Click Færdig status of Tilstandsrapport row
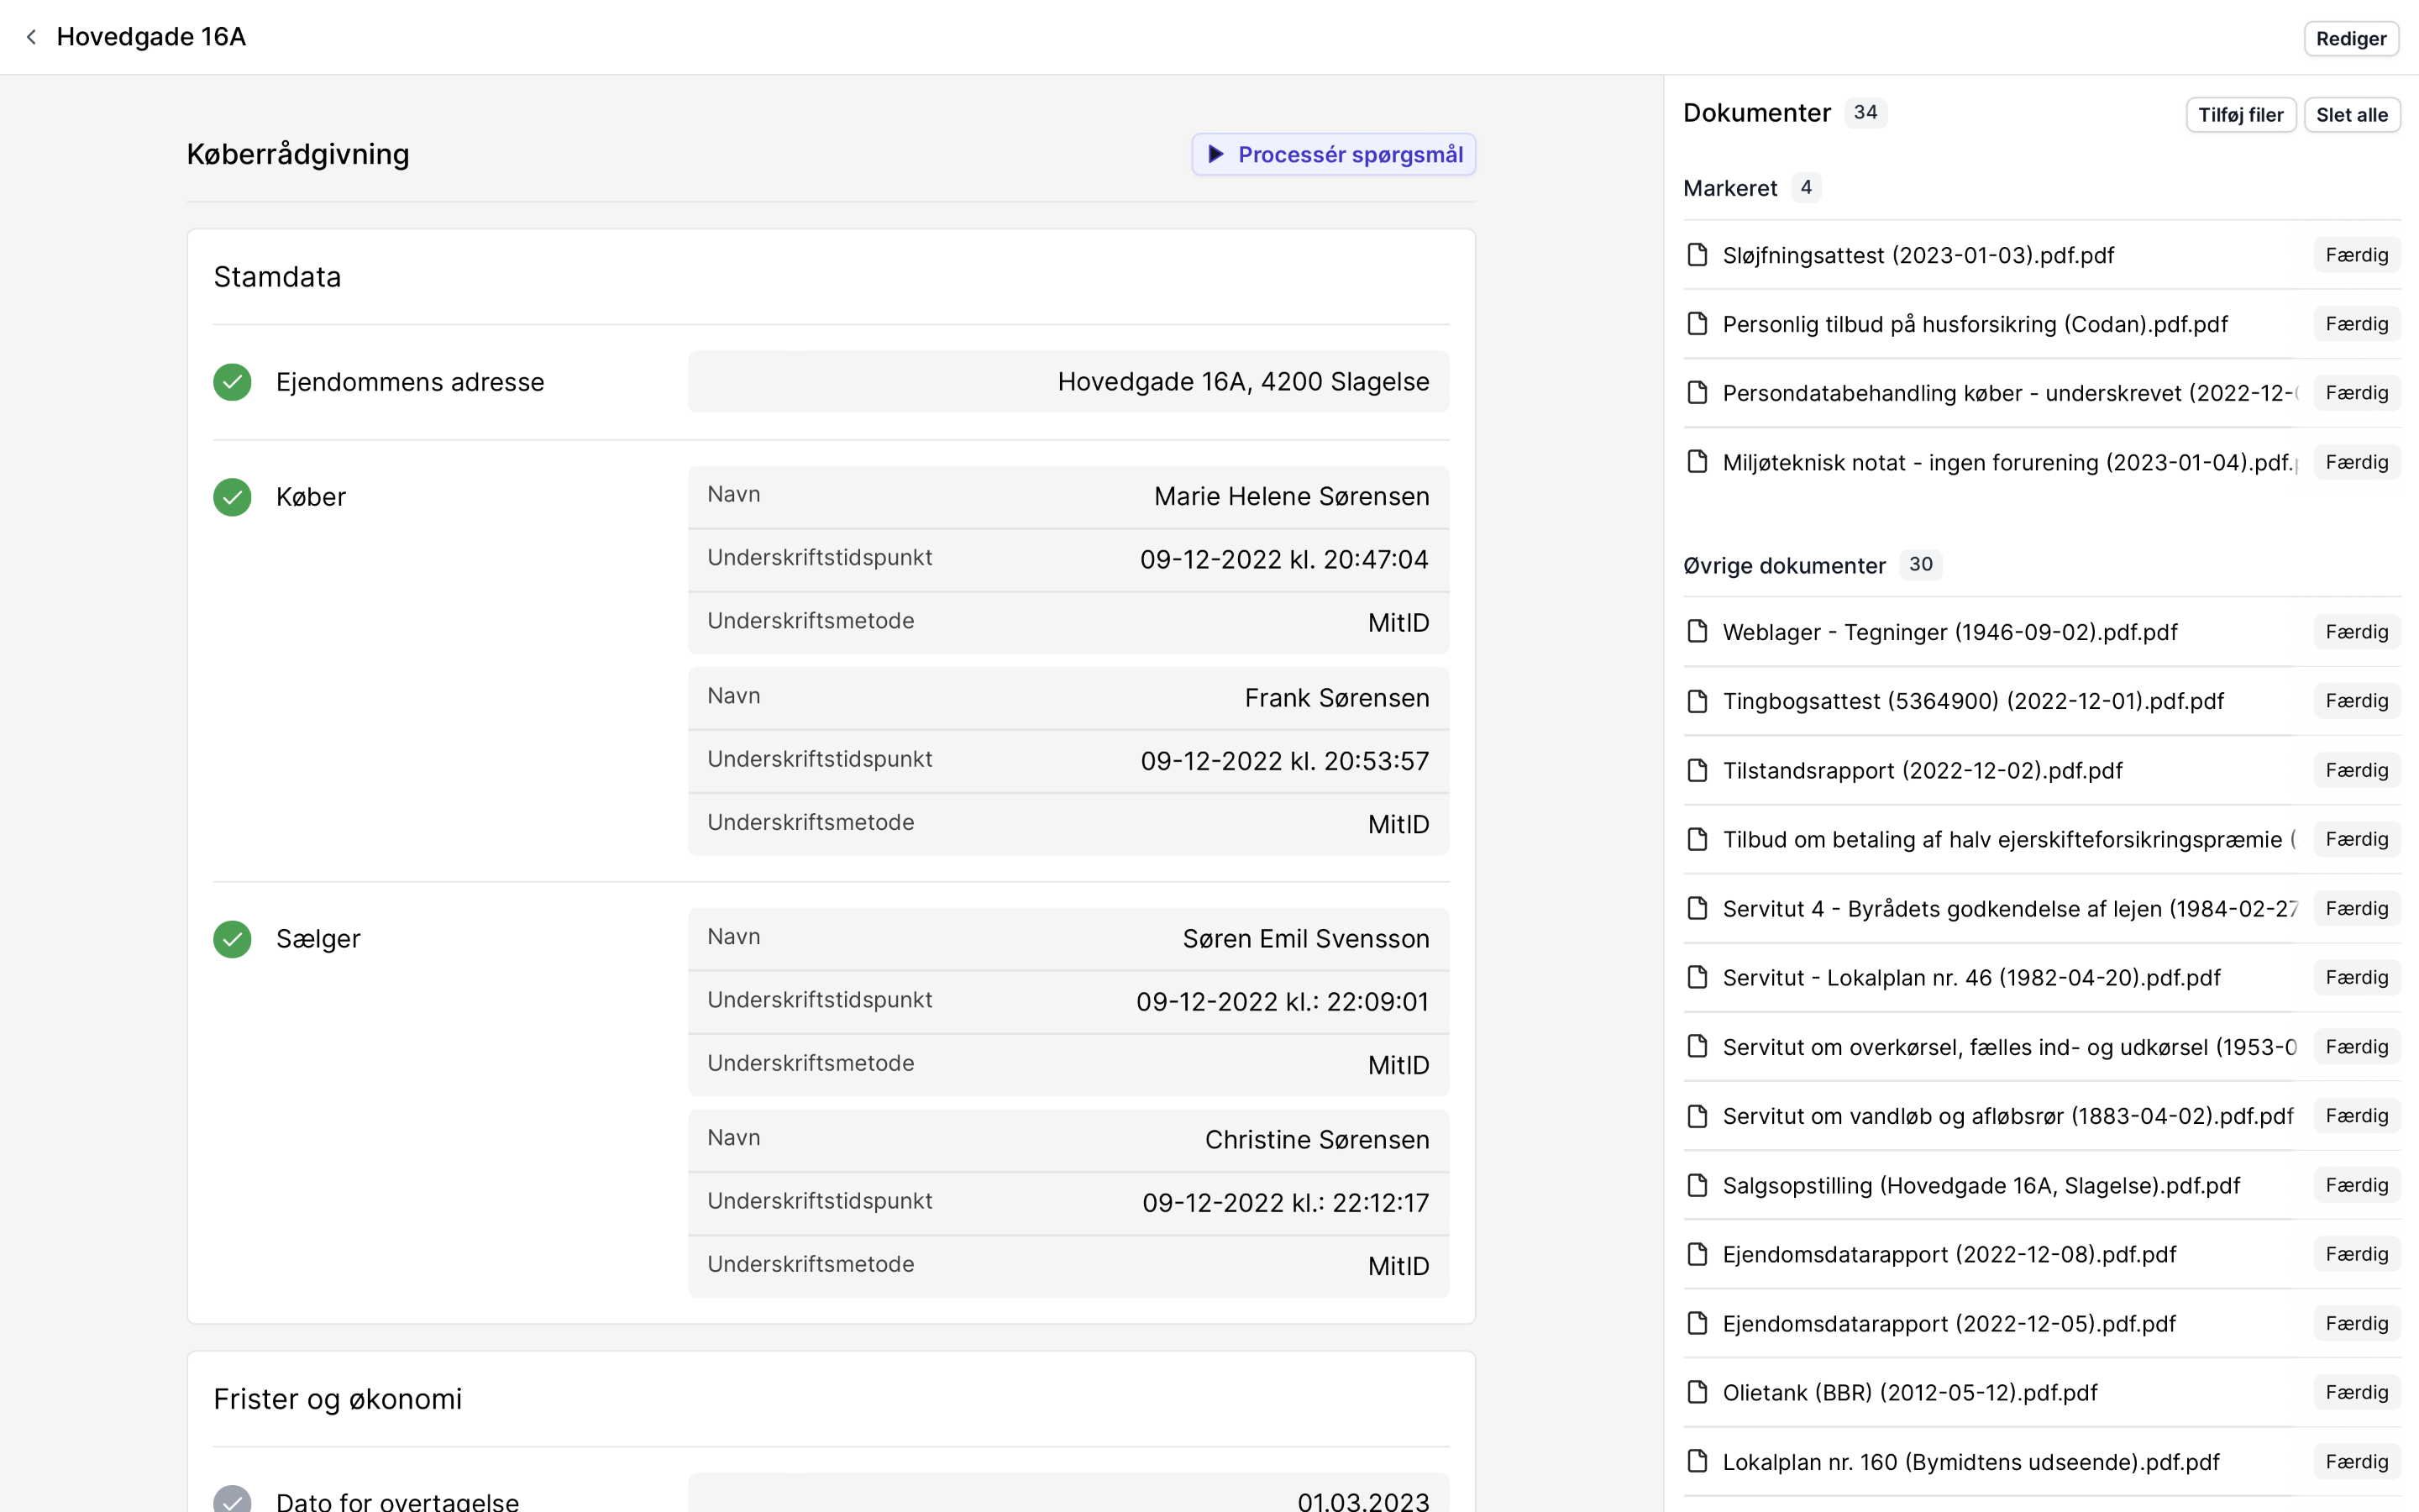2419x1512 pixels. [2356, 770]
